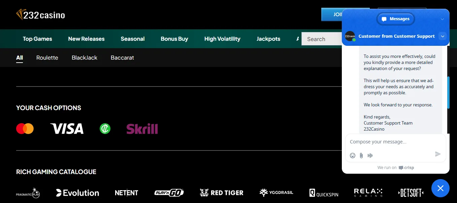Viewport: 457px width, 203px height.
Task: Click the Mastercard payment icon
Action: [25, 129]
